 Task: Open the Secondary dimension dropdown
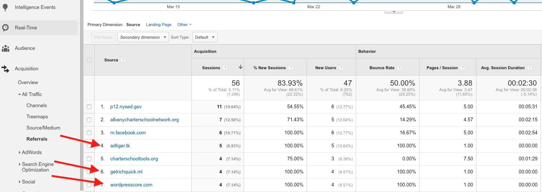[143, 37]
